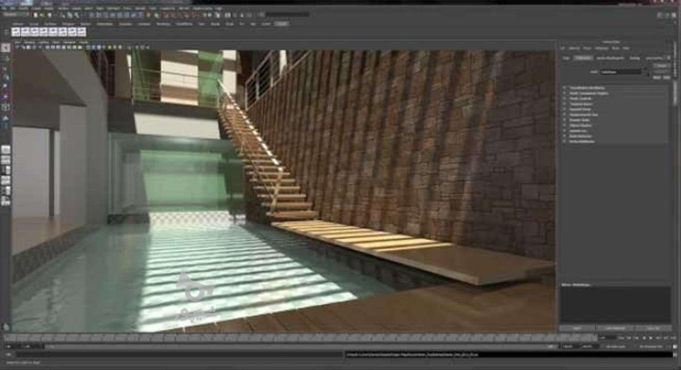
Task: Switch to single perspective layout icon
Action: [5, 150]
